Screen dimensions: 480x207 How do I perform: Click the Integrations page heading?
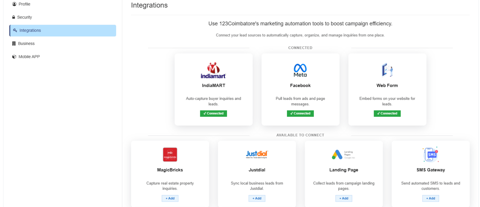[x=149, y=5]
